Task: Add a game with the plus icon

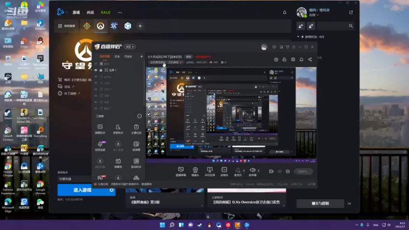Action: tap(140, 26)
